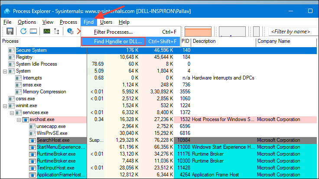The width and height of the screenshot is (319, 179).
Task: Toggle the process tree view icon
Action: (56, 31)
